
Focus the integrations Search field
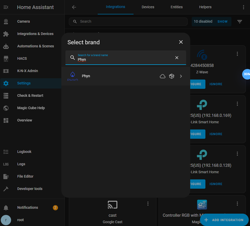128,21
